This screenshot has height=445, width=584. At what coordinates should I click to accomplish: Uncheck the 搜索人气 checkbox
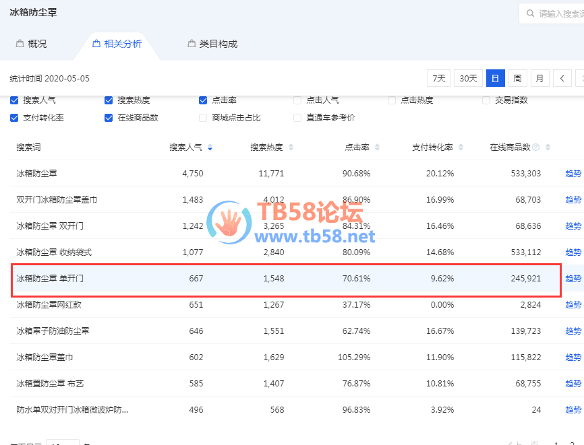click(x=15, y=100)
